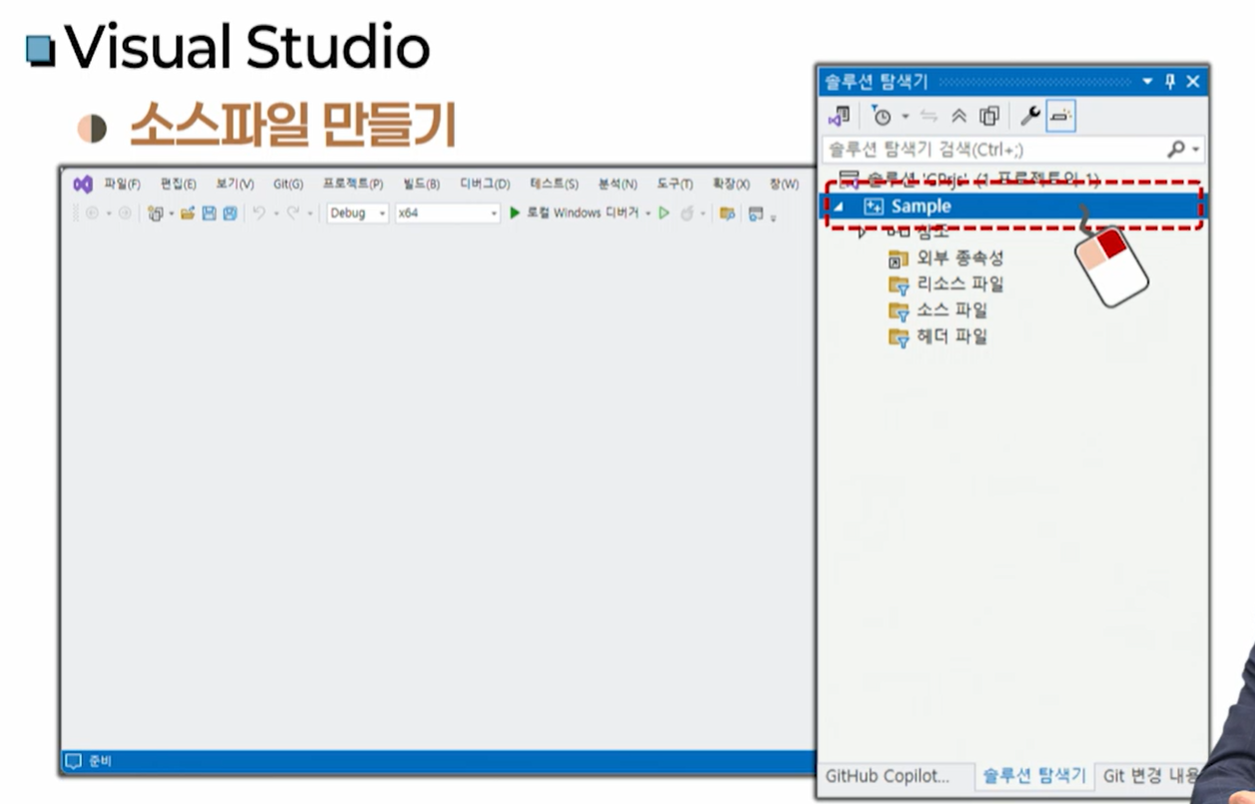Image resolution: width=1255 pixels, height=804 pixels.
Task: Collapse the Sample project tree node
Action: 838,207
